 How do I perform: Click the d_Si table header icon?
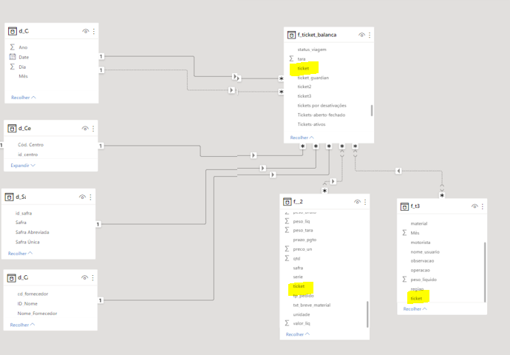tap(9, 197)
